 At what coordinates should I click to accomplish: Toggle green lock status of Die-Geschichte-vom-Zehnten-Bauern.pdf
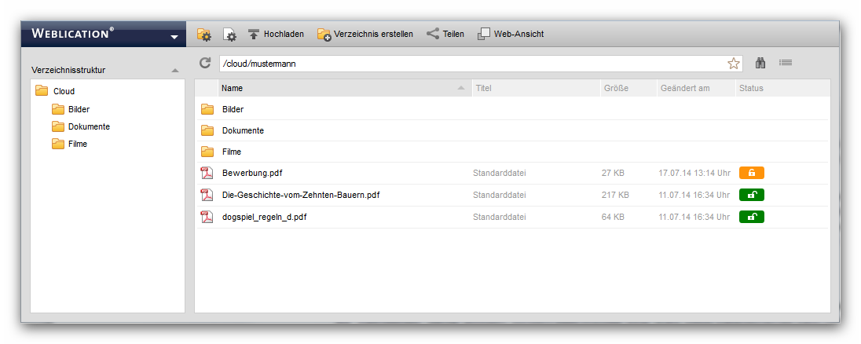click(752, 195)
